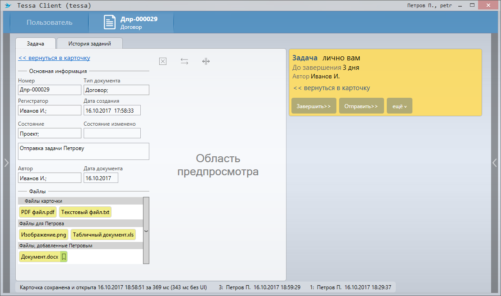
Task: Select the Табличный документ.xls file
Action: pyautogui.click(x=103, y=234)
